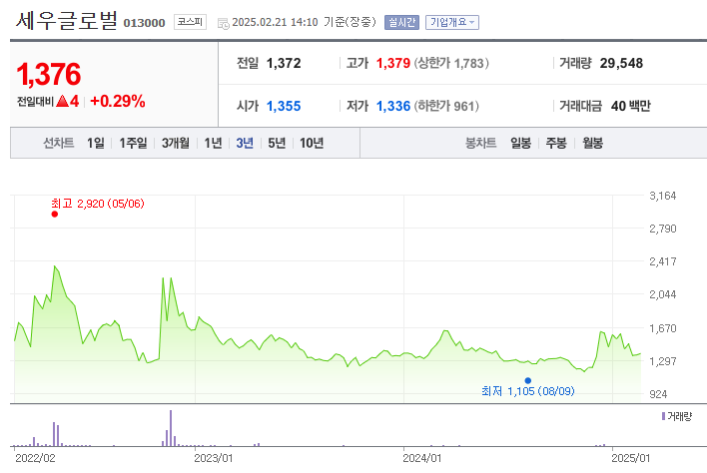Click the purple 거래량 legend marker
707x473 pixels.
[x=663, y=416]
